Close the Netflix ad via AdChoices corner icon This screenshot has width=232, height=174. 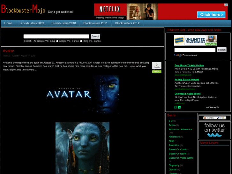226,5
